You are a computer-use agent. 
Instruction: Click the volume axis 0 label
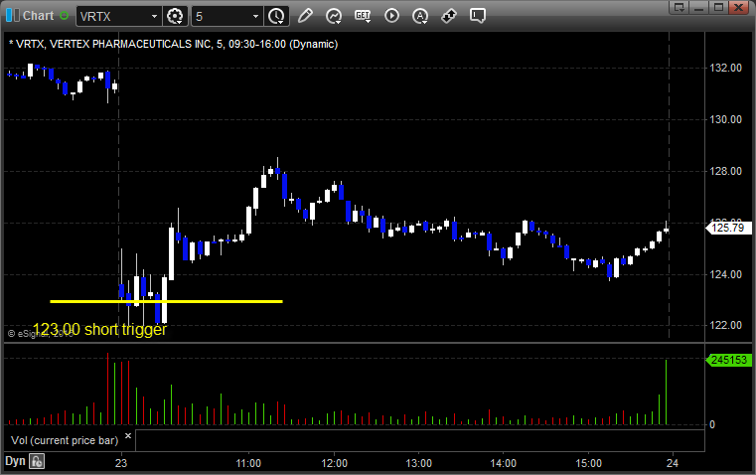pos(712,425)
